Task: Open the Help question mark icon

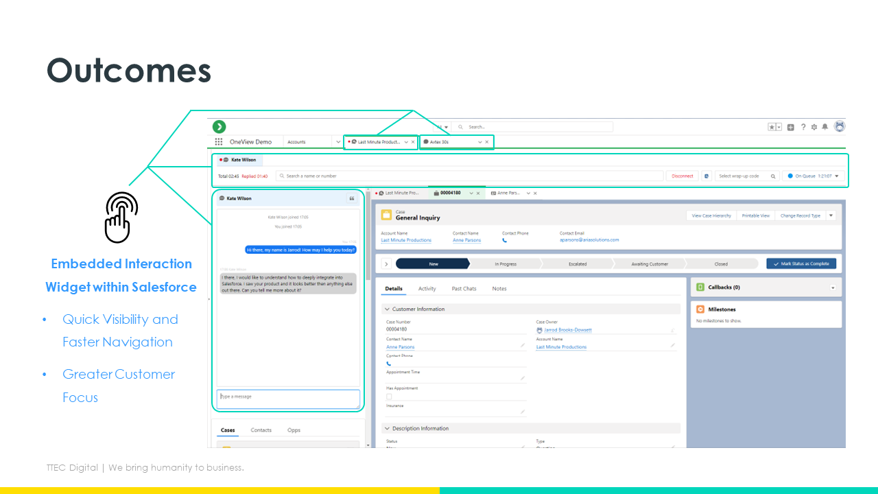Action: point(803,127)
